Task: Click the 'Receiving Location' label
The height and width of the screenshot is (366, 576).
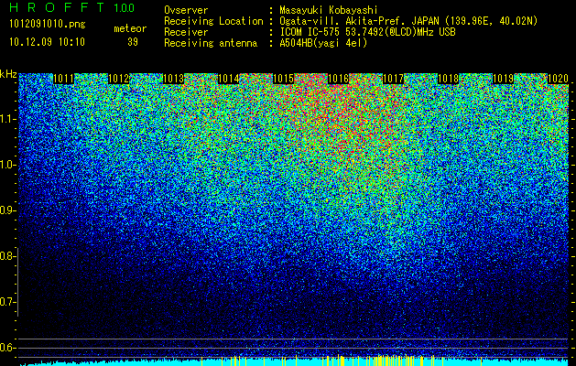Action: click(x=213, y=21)
